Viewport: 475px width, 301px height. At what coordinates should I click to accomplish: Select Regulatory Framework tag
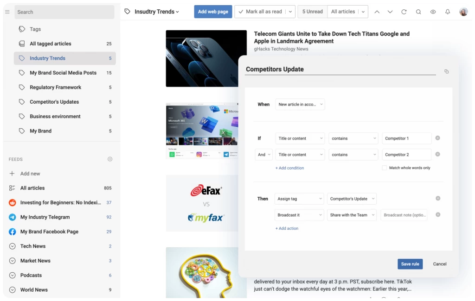point(65,88)
